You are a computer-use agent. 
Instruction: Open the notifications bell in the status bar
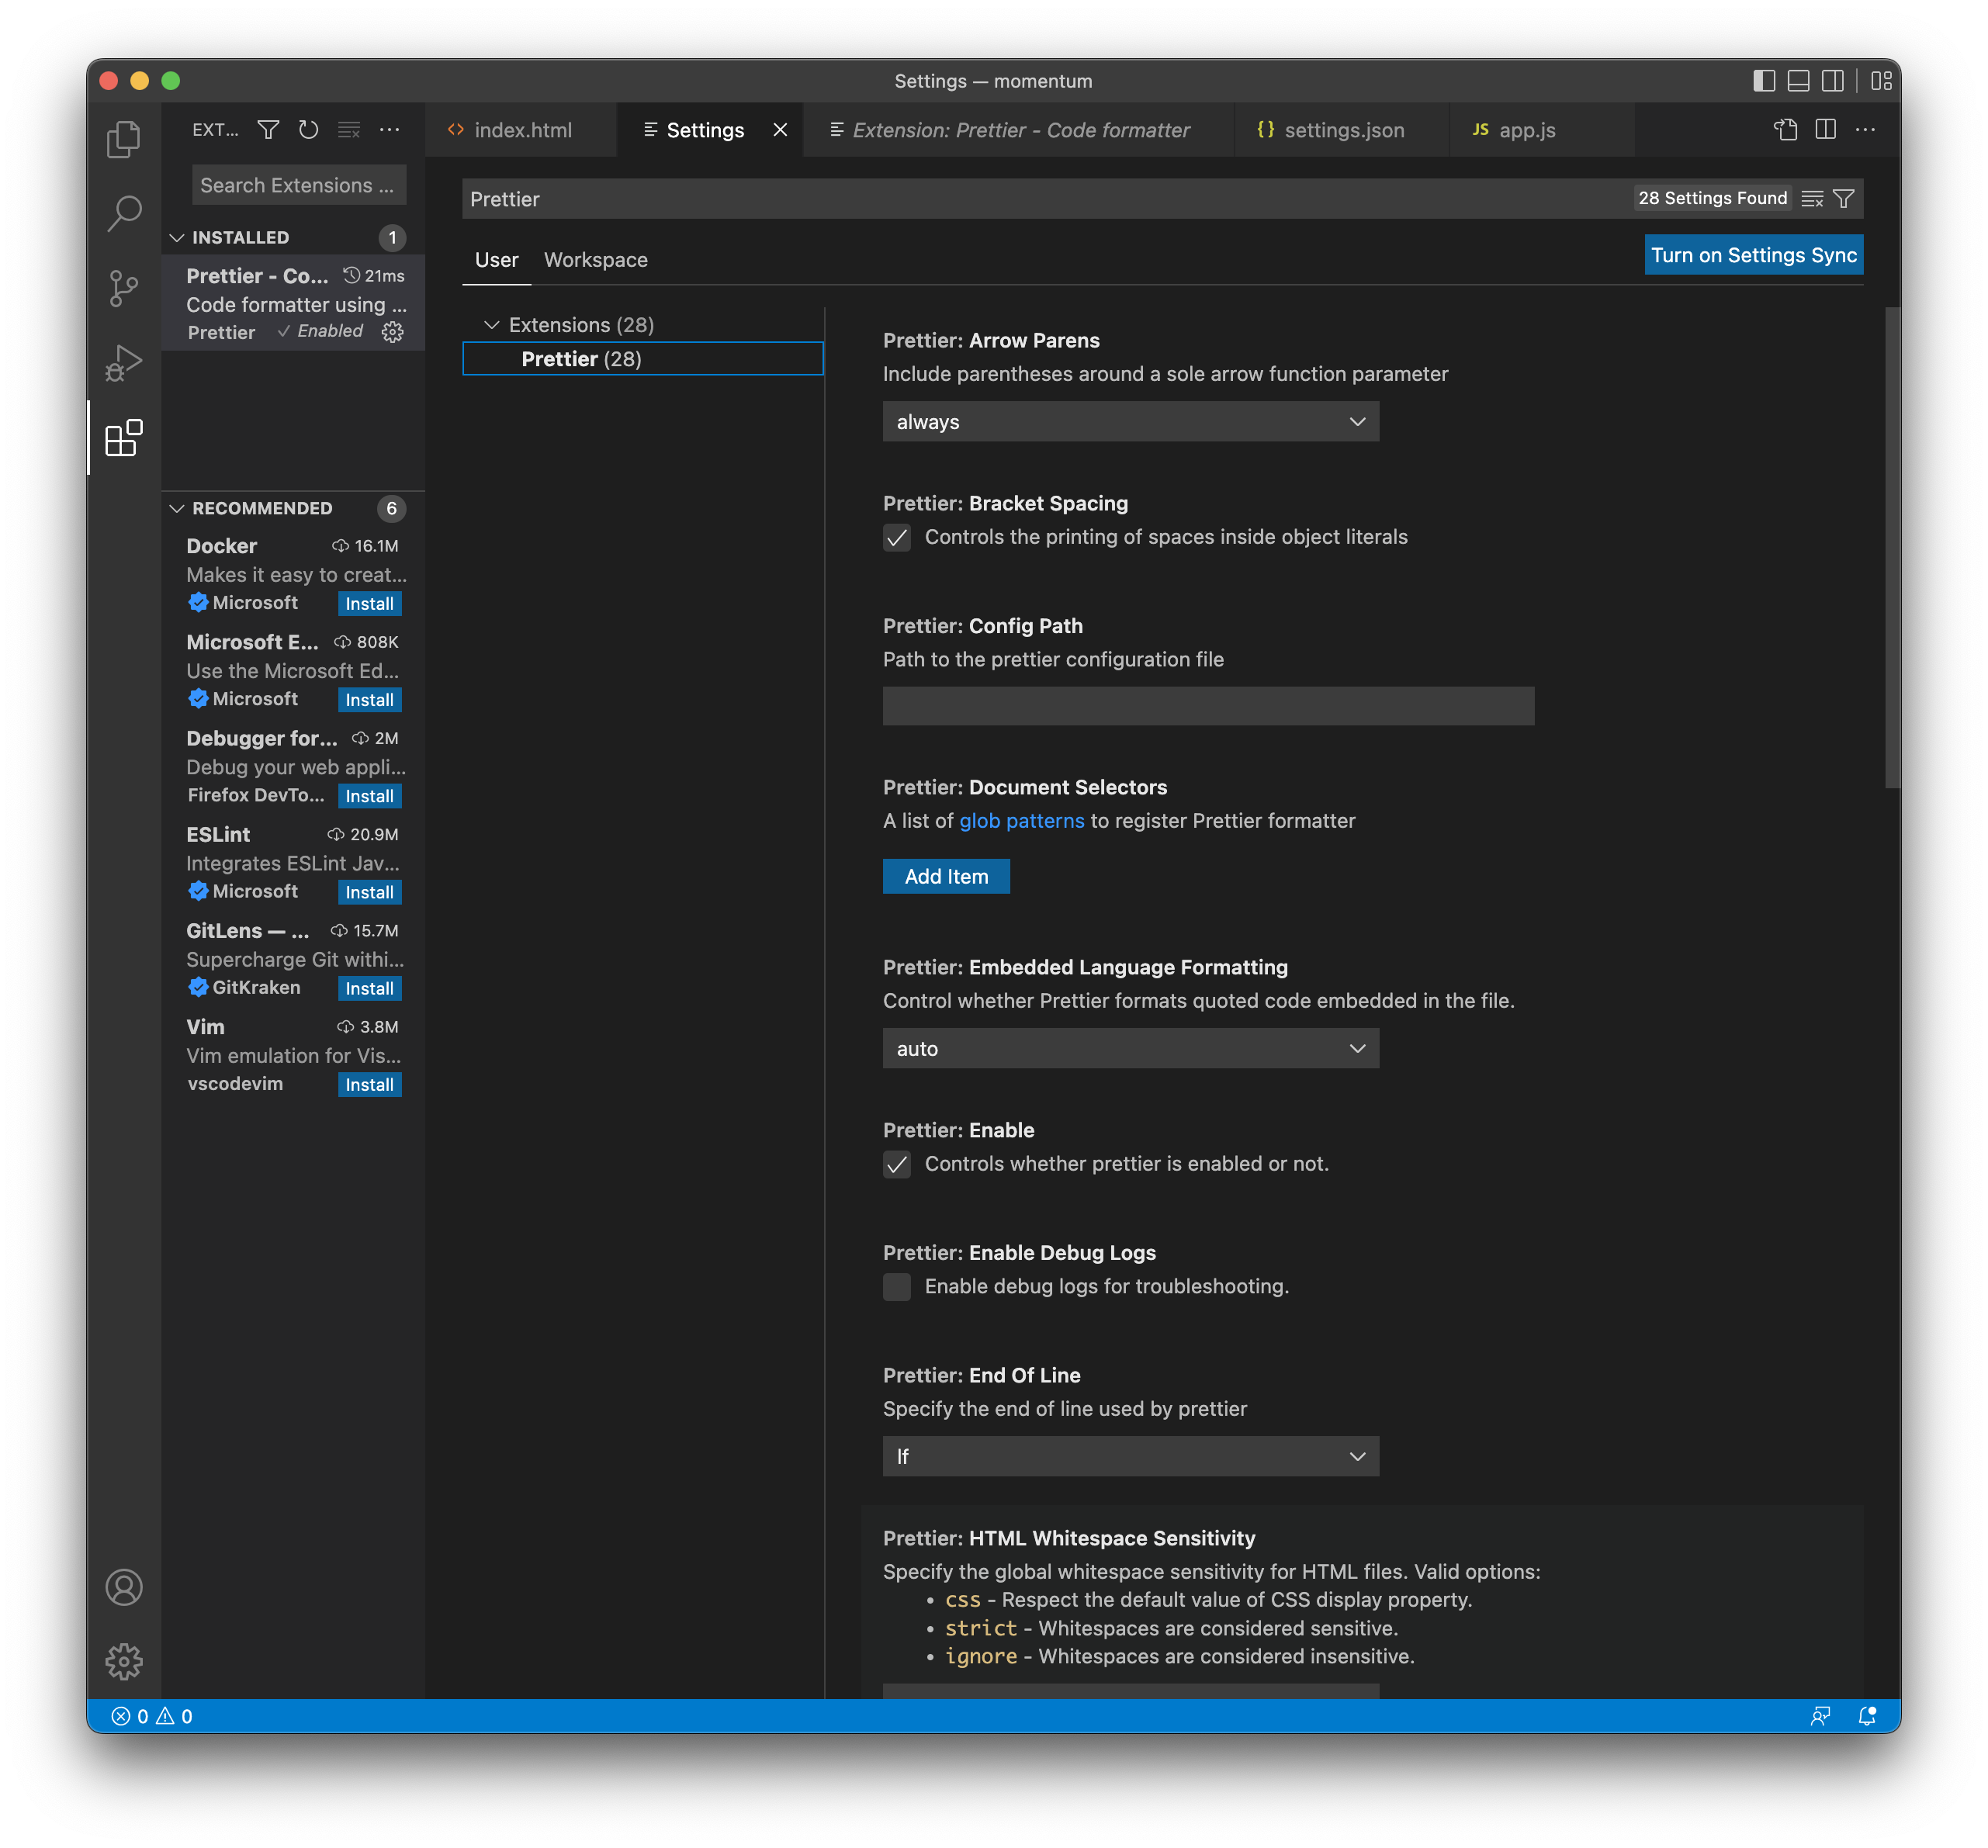click(x=1866, y=1716)
